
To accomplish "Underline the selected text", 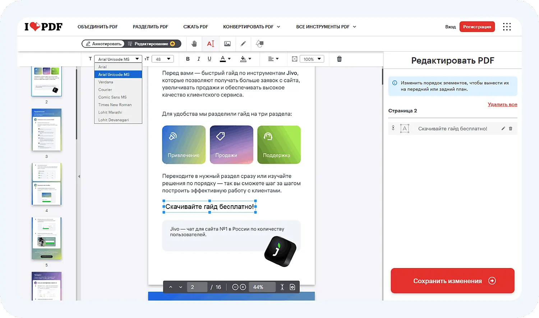I will pyautogui.click(x=209, y=59).
